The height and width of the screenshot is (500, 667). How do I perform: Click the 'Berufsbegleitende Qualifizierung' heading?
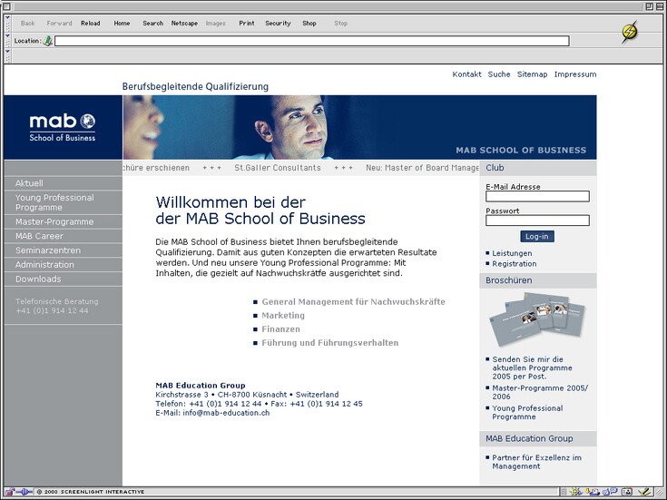click(195, 87)
